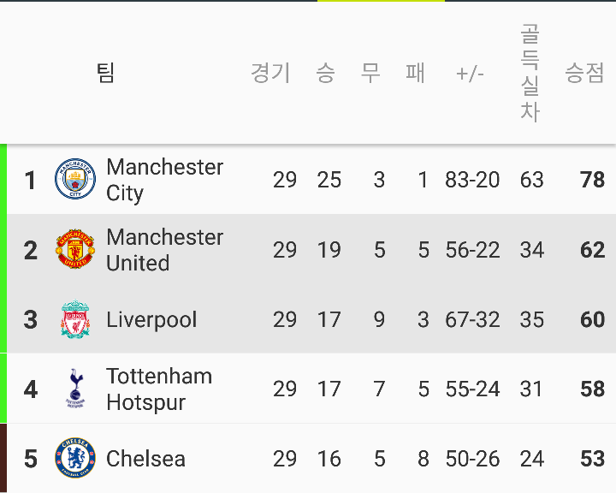Sort by the 승점 points column header
The image size is (616, 493).
(584, 73)
